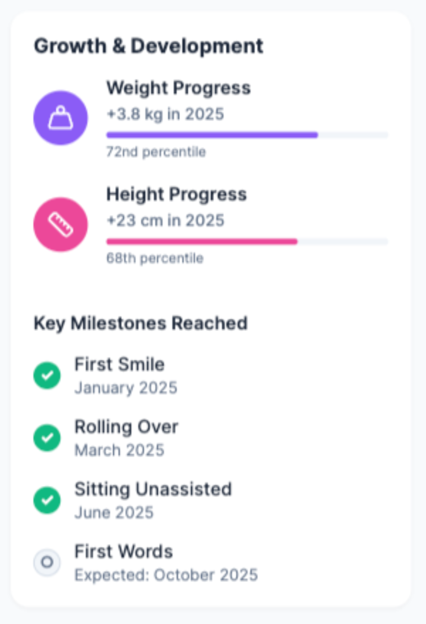Click the Height Progress title

tap(176, 194)
